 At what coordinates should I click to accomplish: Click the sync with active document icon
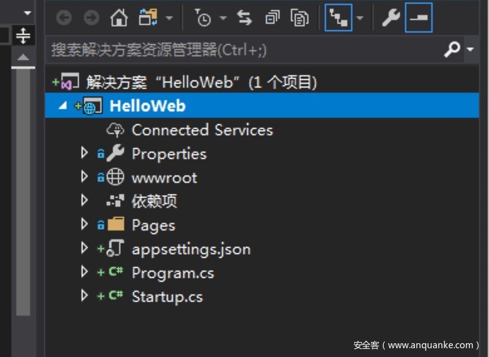(244, 18)
